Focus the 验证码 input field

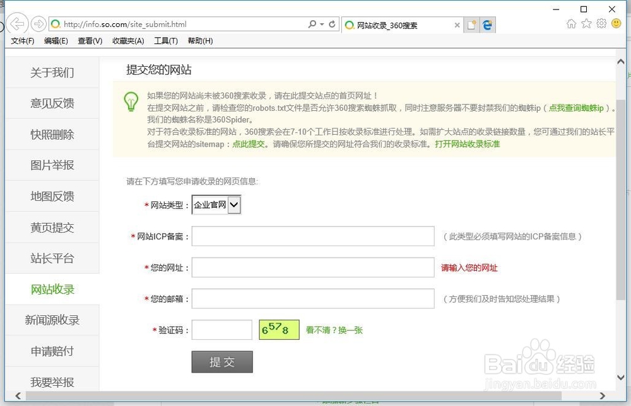click(222, 330)
